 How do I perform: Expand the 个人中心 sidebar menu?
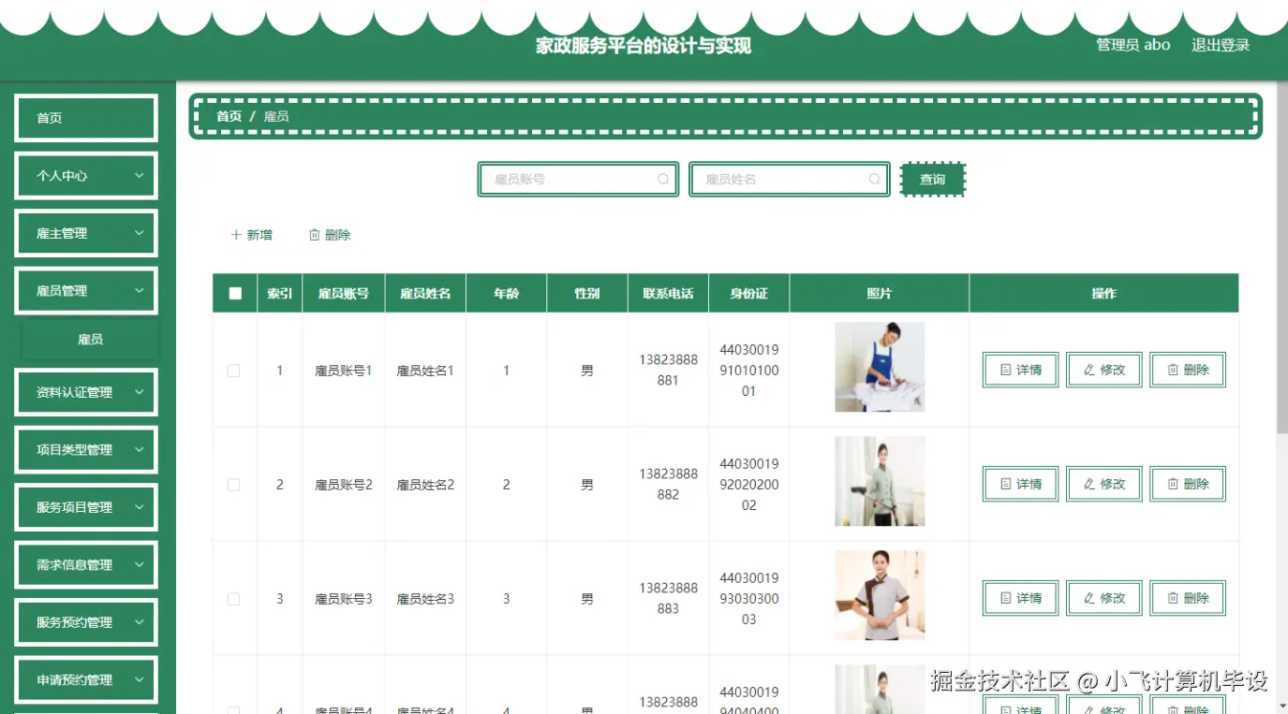tap(85, 175)
